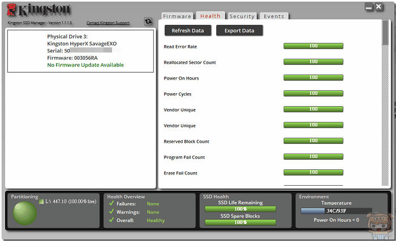Click the Overall Healthy status text
The width and height of the screenshot is (396, 241).
[x=156, y=220]
